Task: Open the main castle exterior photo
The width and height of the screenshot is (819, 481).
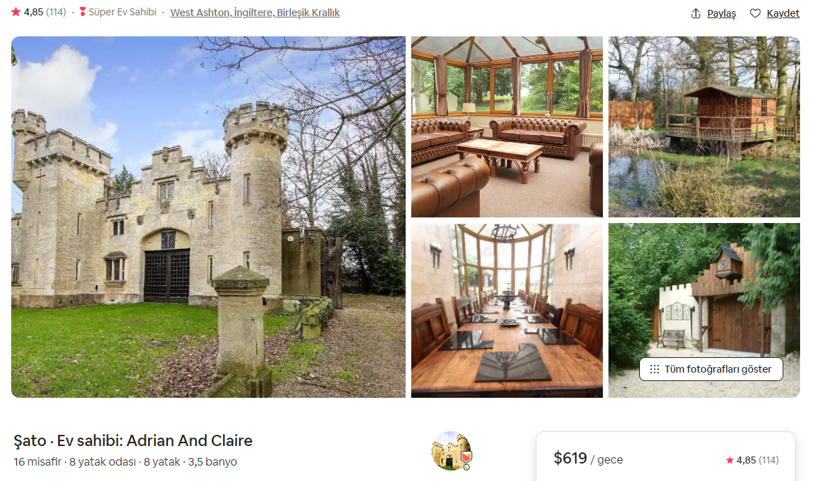Action: [208, 217]
